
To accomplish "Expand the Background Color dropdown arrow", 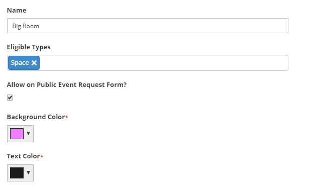I will click(28, 133).
